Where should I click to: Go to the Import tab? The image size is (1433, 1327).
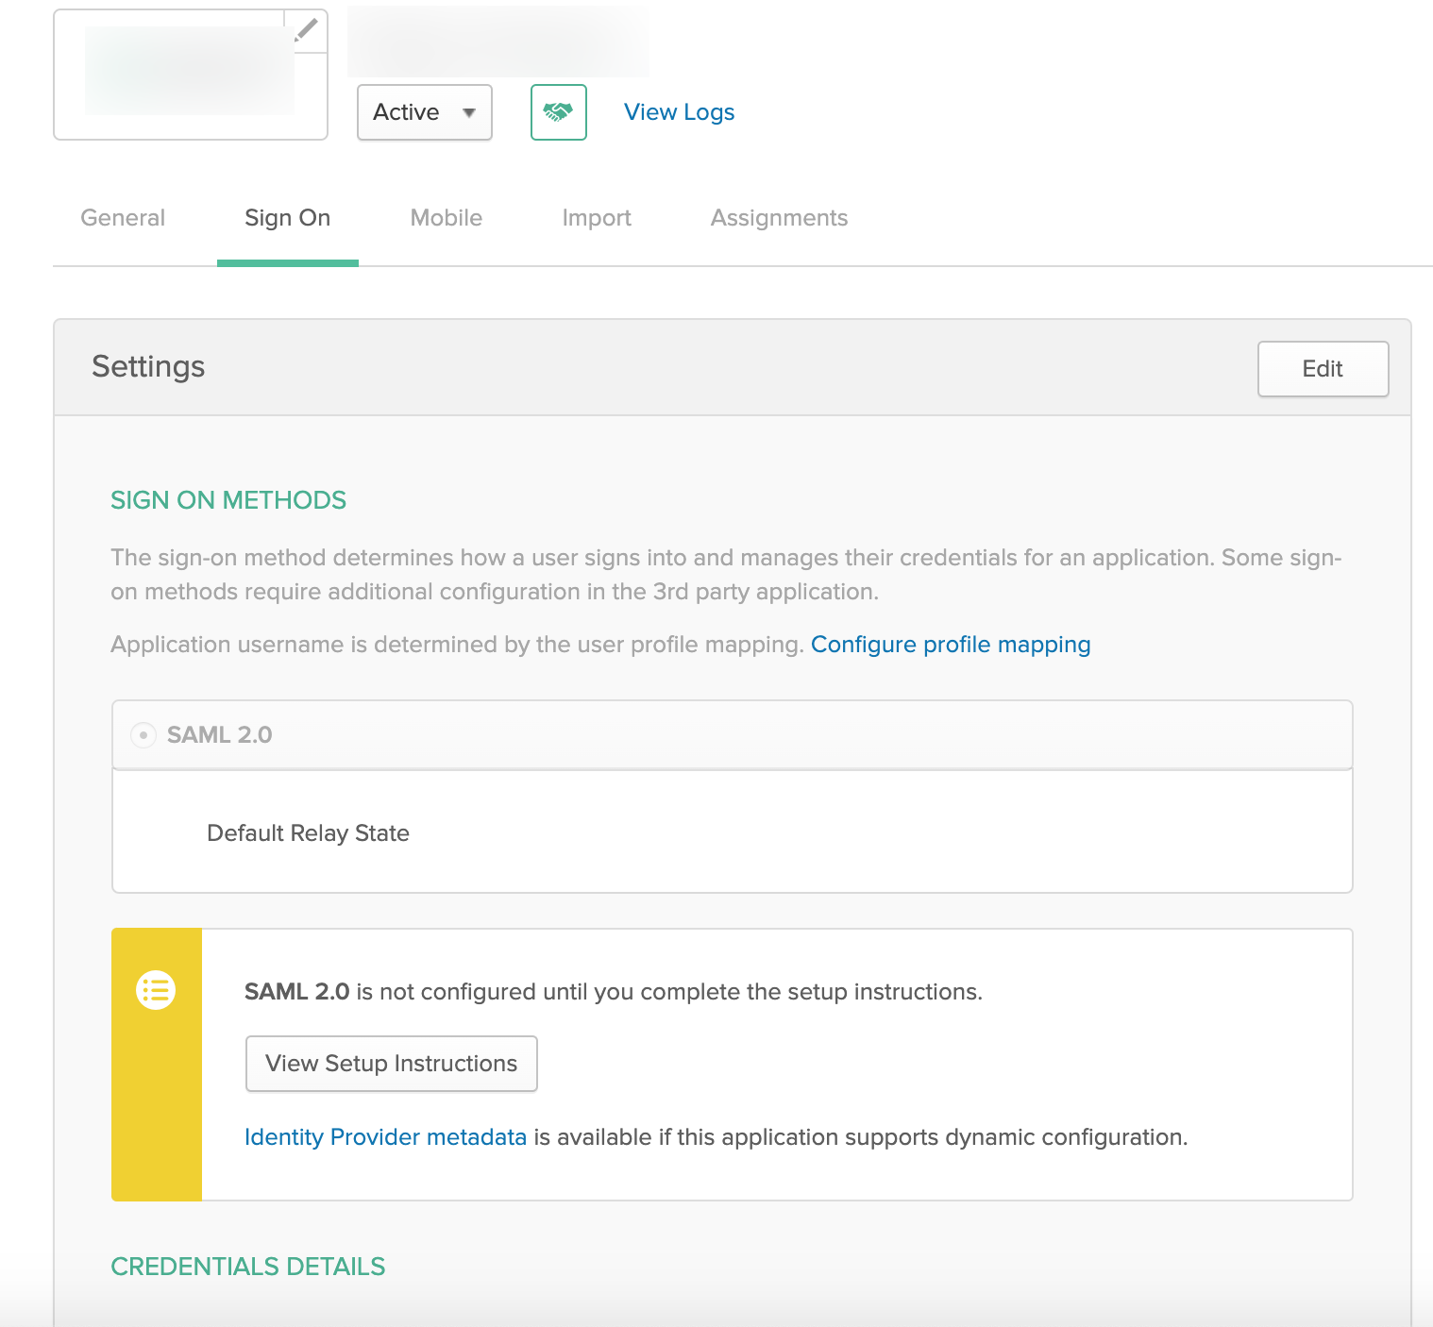(597, 218)
